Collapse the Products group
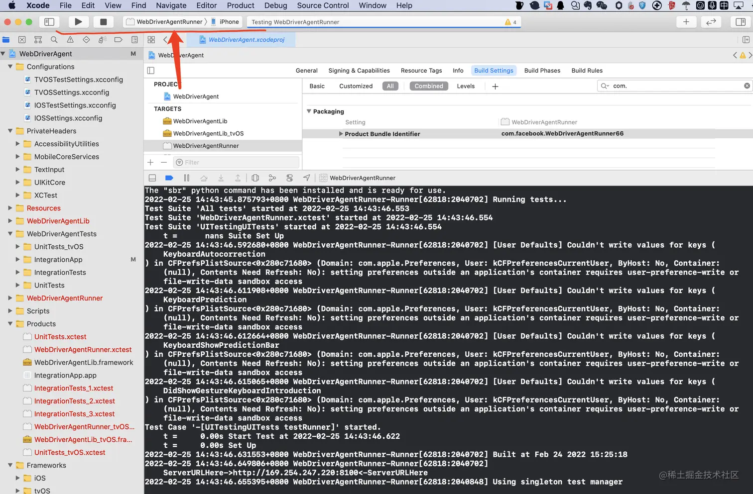The height and width of the screenshot is (494, 753). [10, 324]
